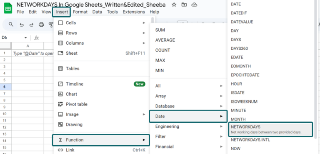Click the New badge beside Timeline
Screen dimensions: 320x154
pyautogui.click(x=140, y=84)
